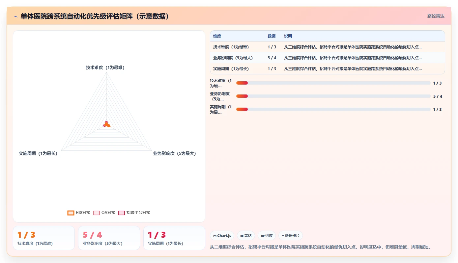Click the 数据 column header
Screen dimensions: 458x263
272,36
